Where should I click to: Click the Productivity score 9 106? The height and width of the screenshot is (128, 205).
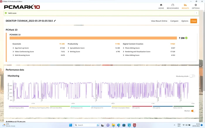[x=117, y=44]
